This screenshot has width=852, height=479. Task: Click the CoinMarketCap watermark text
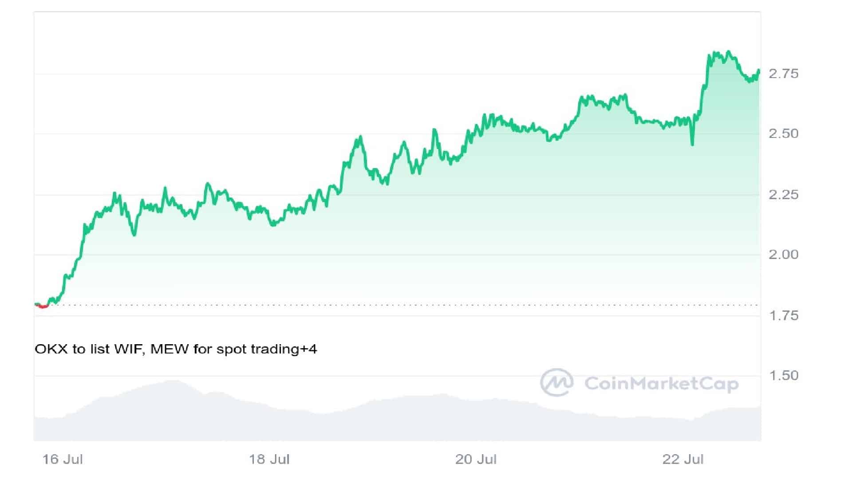(x=661, y=384)
